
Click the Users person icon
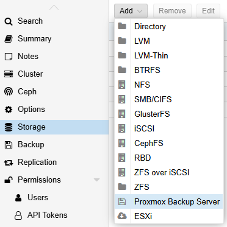pyautogui.click(x=18, y=198)
